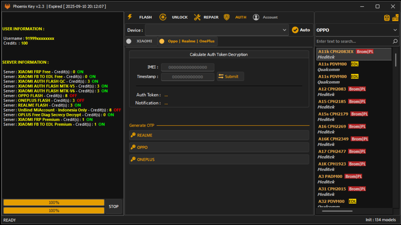Generate OTP for ONEPLUS
401x225 pixels.
pyautogui.click(x=219, y=159)
